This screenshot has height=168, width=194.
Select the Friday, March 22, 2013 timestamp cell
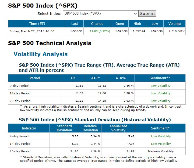point(32,31)
